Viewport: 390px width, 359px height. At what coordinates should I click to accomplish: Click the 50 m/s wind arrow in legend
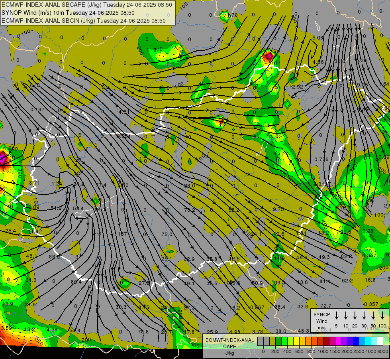373,315
